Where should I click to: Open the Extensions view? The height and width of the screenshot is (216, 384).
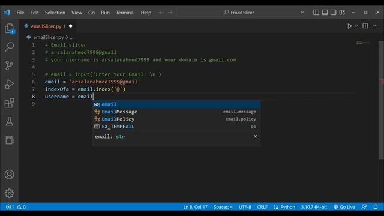tap(10, 103)
